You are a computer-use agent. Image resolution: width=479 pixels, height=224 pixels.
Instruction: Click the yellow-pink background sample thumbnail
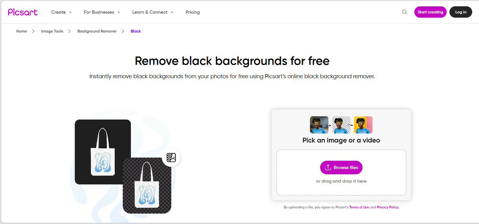(363, 125)
